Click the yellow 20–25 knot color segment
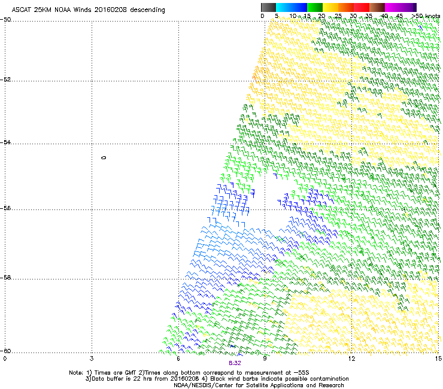The image size is (443, 389). (330, 7)
